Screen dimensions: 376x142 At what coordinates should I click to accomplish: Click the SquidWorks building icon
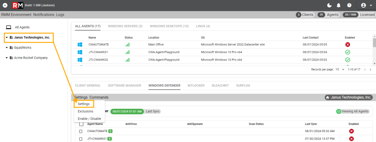click(11, 48)
